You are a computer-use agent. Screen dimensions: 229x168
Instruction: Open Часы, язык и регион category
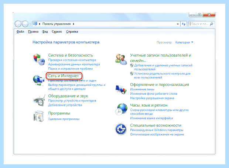149,105
